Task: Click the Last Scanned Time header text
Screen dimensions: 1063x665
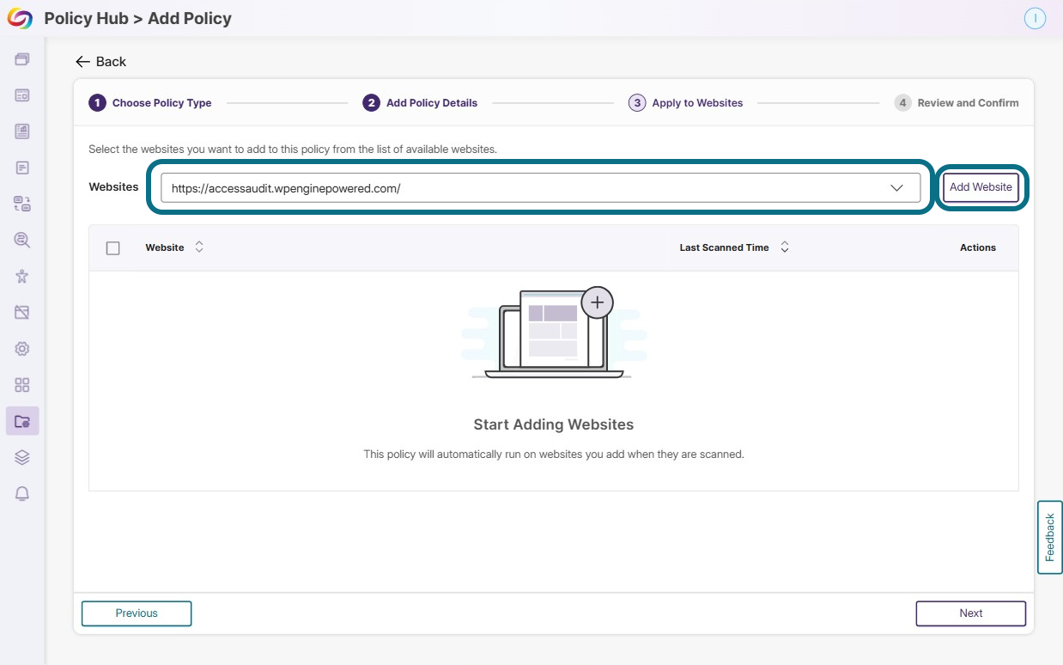Action: point(725,247)
